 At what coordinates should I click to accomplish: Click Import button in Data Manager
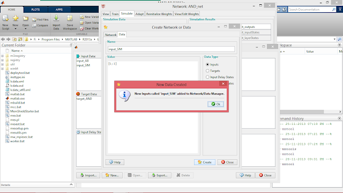tap(88, 175)
